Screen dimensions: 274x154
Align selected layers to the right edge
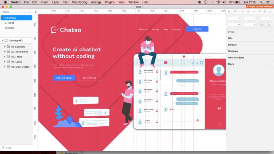(x=254, y=11)
